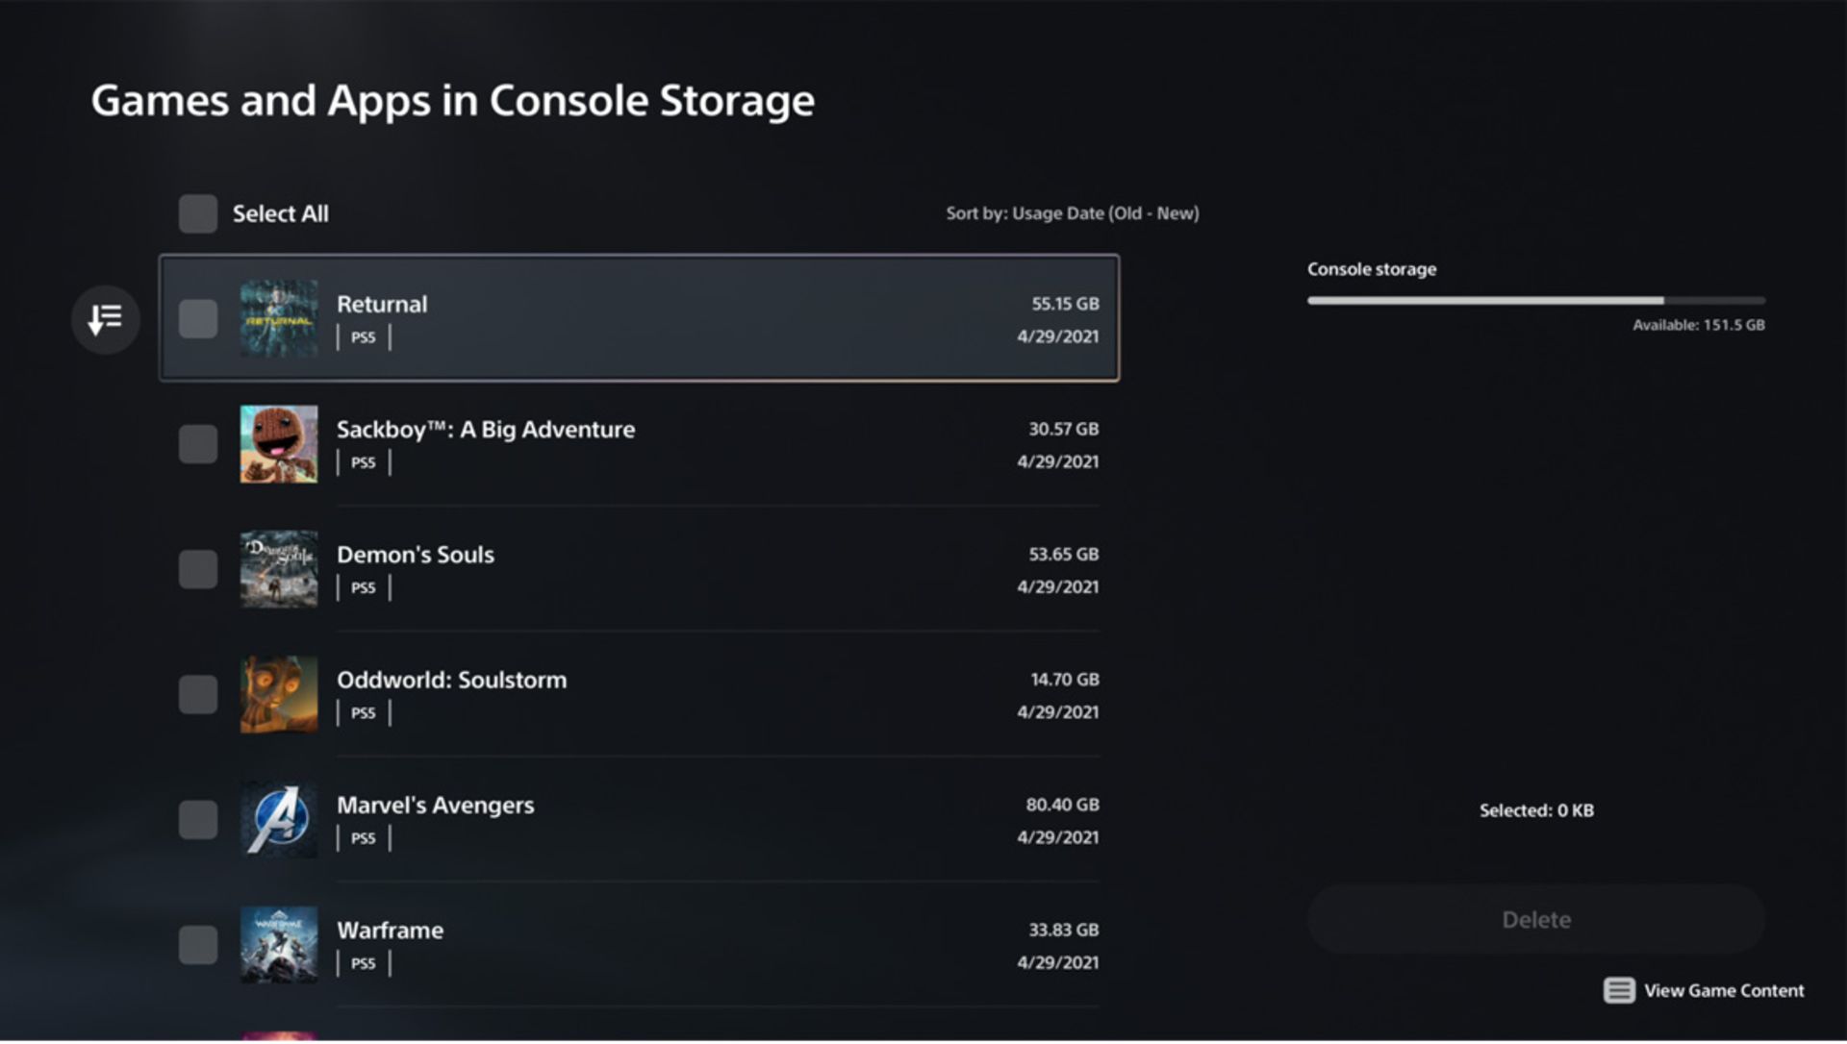
Task: Toggle the Warframe checkbox
Action: pos(198,945)
